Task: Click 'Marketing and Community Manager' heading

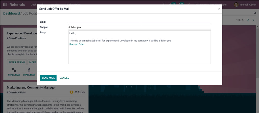Action: point(31,88)
